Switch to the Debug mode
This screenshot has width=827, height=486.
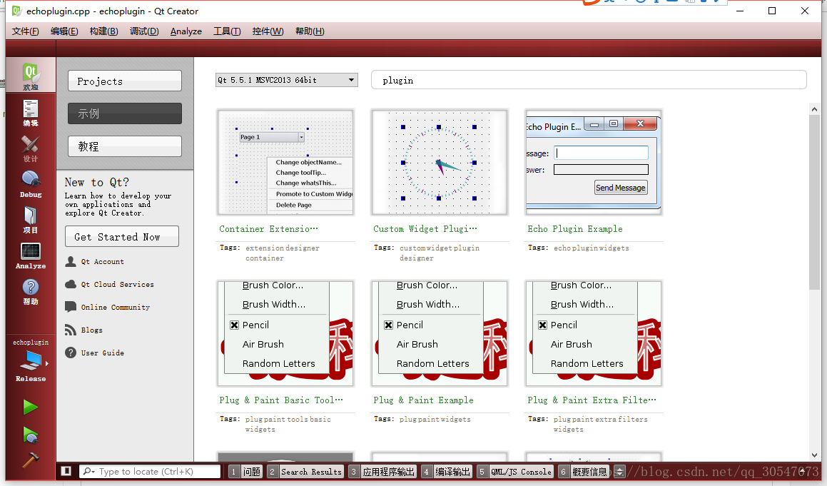31,184
